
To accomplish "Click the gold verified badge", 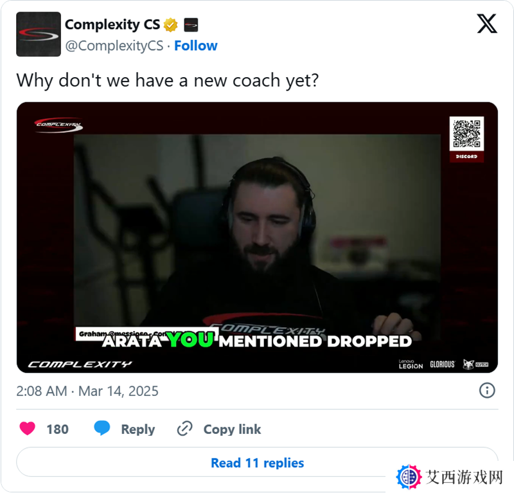I will (170, 25).
